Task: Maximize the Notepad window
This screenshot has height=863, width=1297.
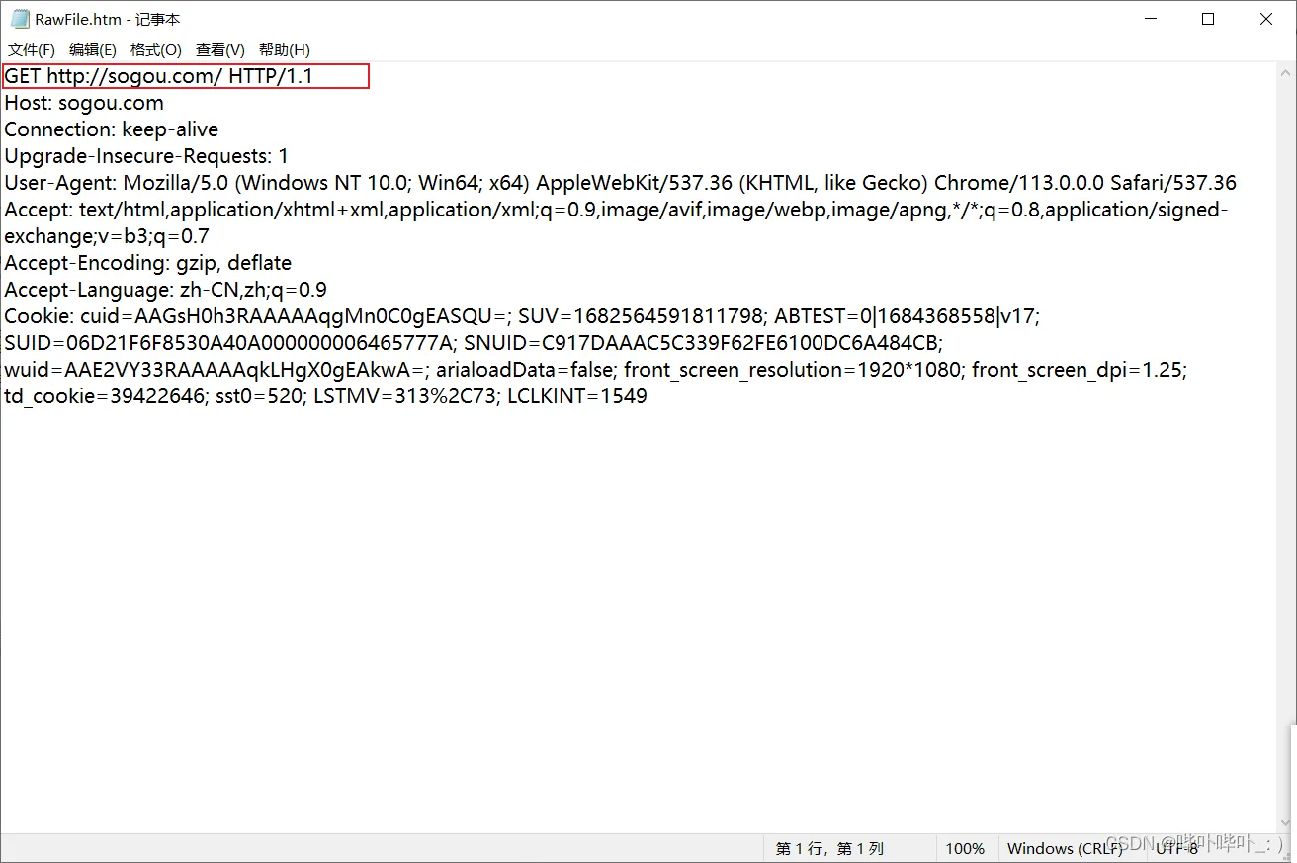Action: click(1208, 19)
